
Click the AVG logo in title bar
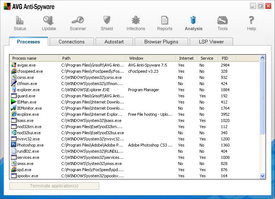(7, 6)
